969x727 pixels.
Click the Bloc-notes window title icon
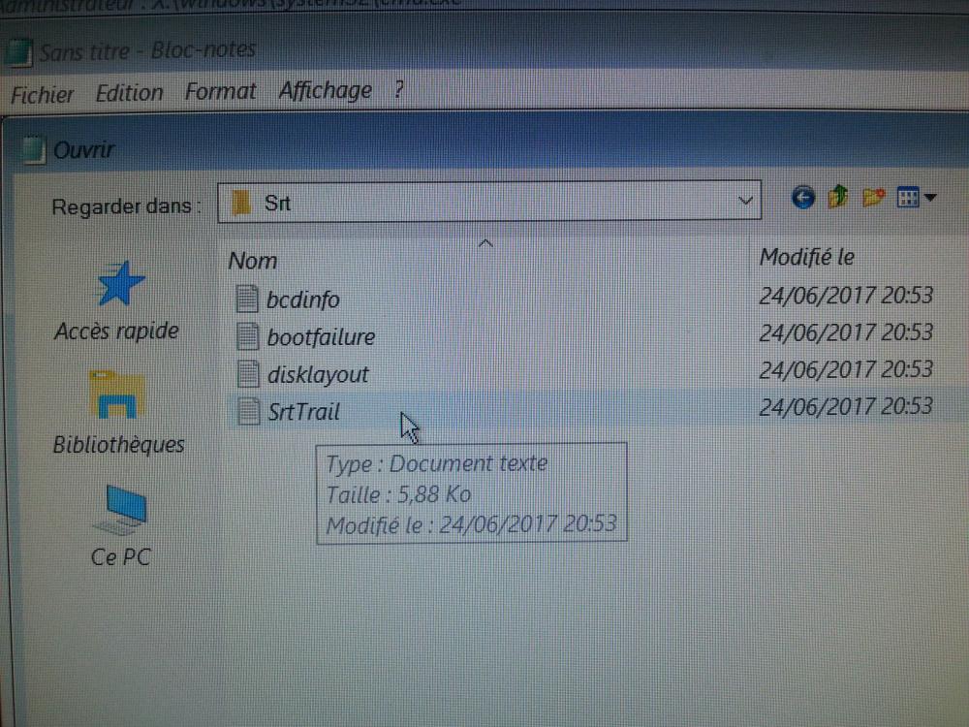pos(18,53)
